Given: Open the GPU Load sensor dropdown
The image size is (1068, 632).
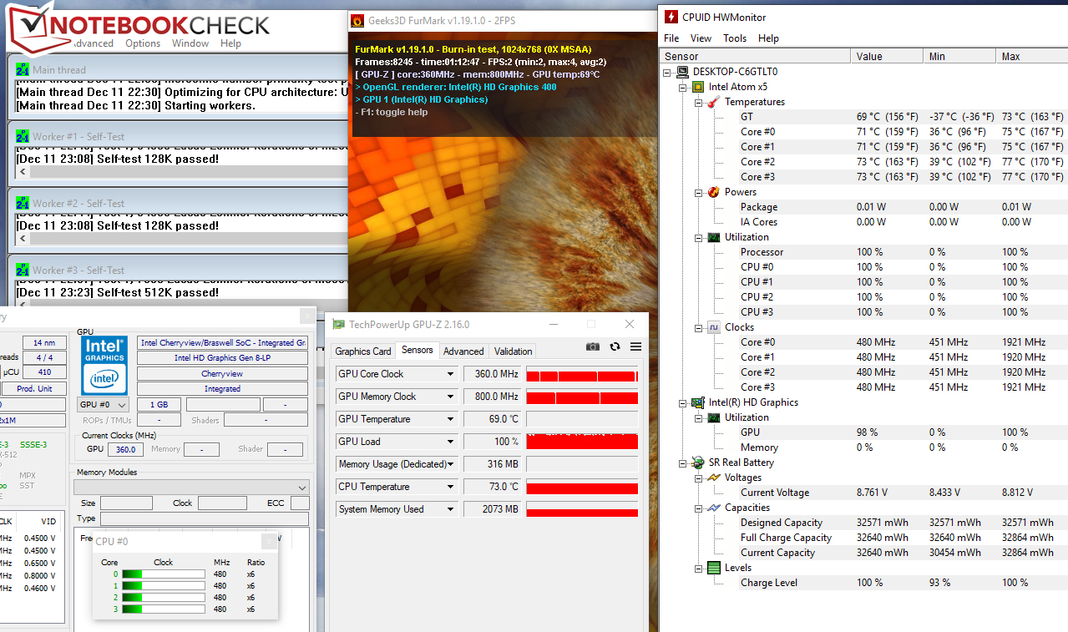Looking at the screenshot, I should 451,442.
